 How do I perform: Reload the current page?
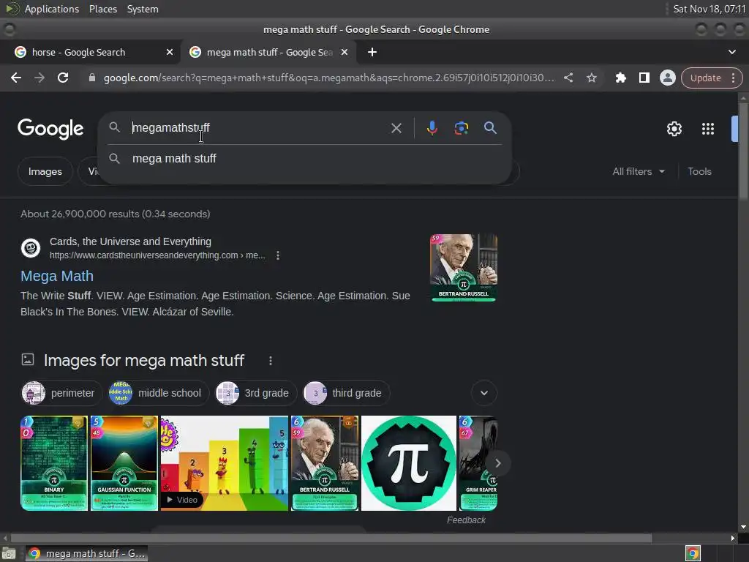pyautogui.click(x=63, y=78)
